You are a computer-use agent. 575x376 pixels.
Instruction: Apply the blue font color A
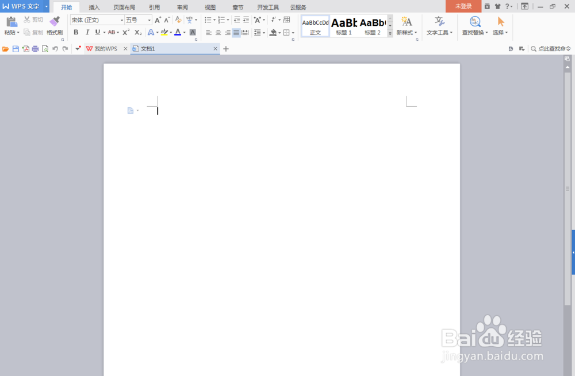pos(178,32)
